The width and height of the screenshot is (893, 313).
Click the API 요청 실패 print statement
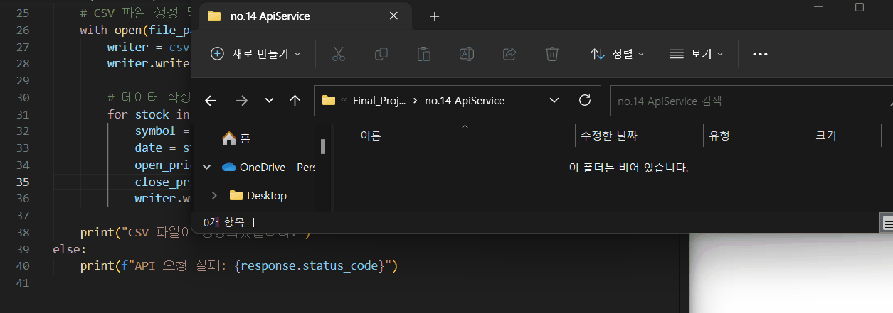pyautogui.click(x=239, y=266)
